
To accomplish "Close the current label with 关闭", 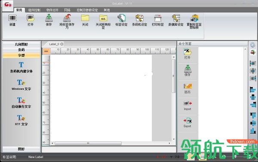I will [x=85, y=18].
